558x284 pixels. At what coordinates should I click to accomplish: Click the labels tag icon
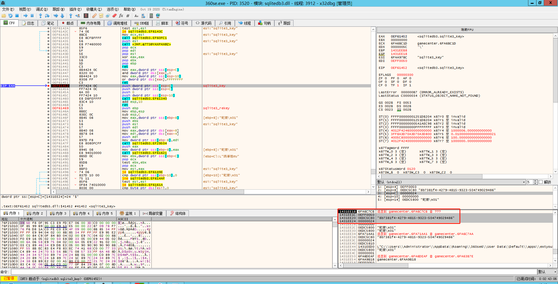pos(108,16)
